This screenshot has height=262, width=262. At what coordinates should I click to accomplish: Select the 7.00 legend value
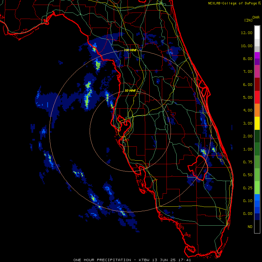248,72
